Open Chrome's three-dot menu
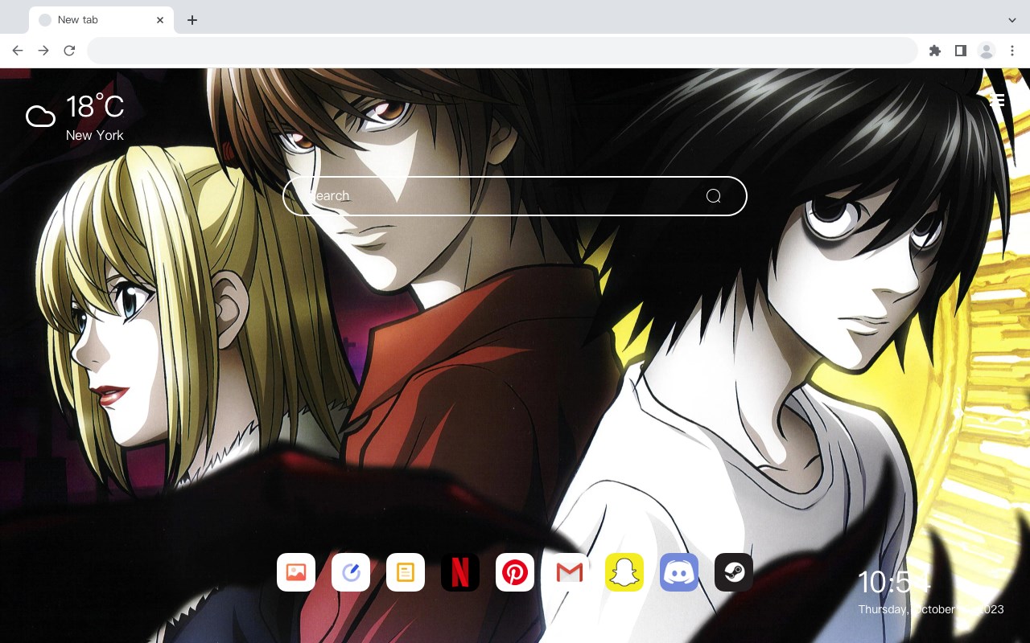 1012,51
